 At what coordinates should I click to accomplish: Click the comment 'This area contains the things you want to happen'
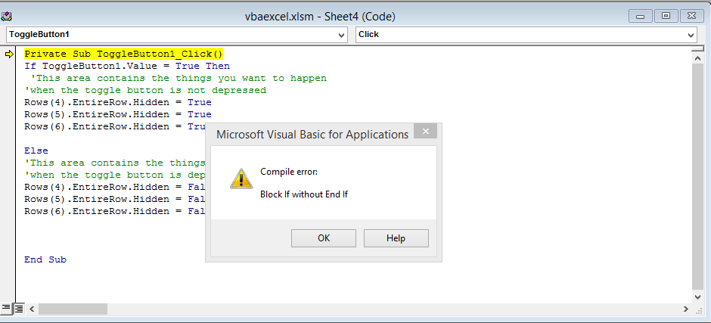[179, 78]
